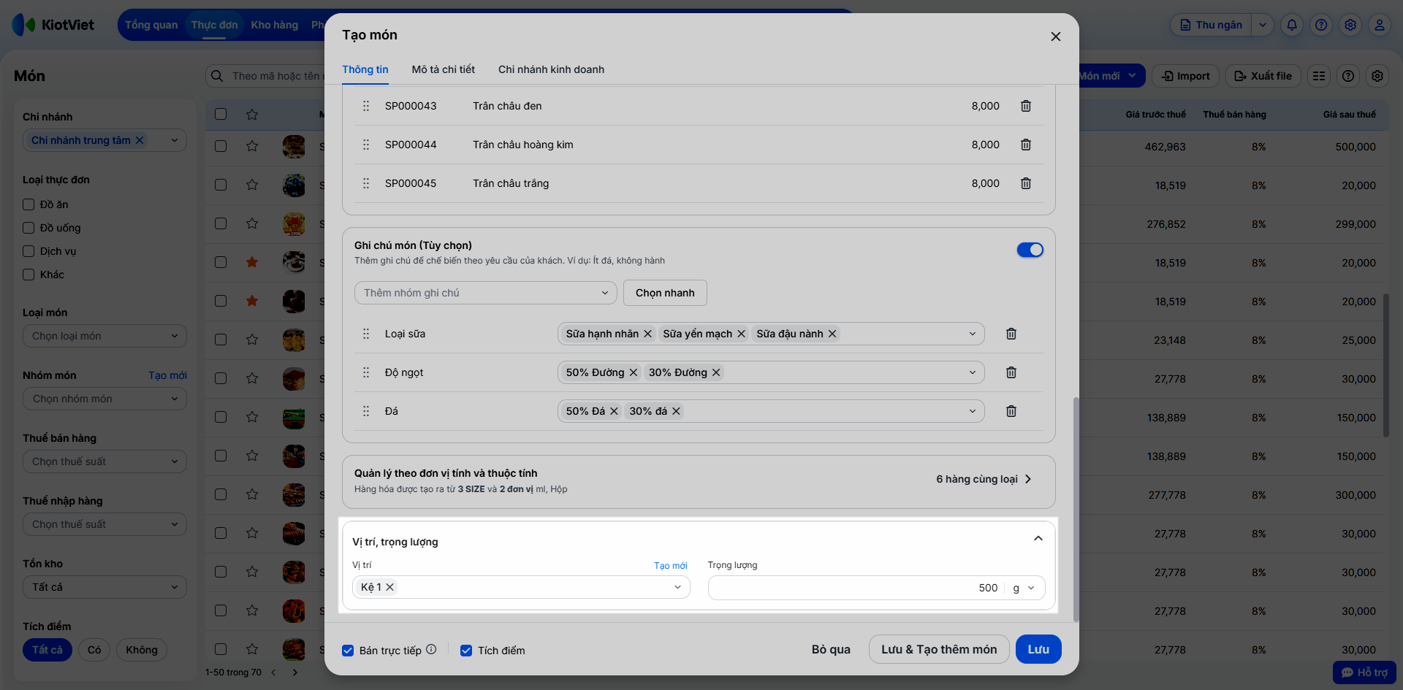Delete the Trân châu trắng row
The width and height of the screenshot is (1403, 690).
click(x=1026, y=183)
